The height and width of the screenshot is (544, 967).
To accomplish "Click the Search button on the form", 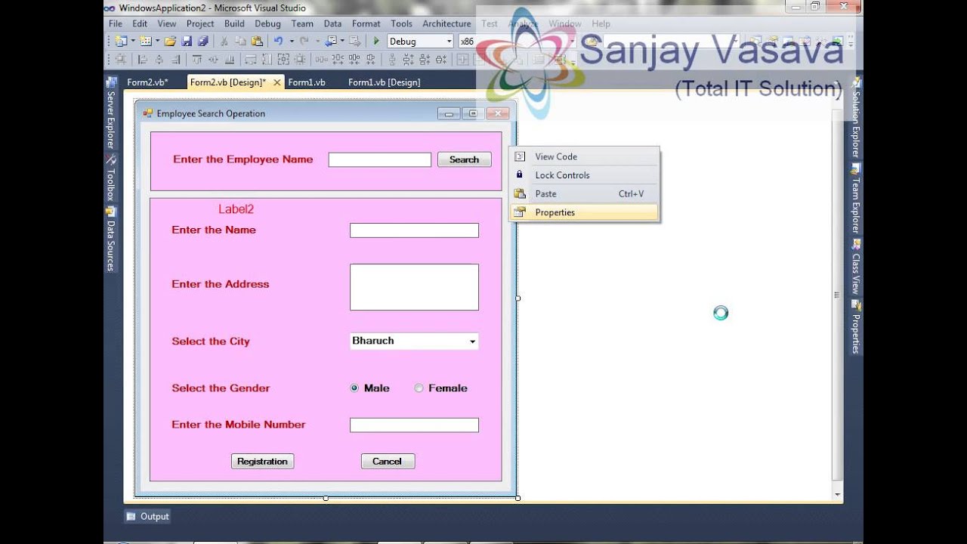I will 464,159.
